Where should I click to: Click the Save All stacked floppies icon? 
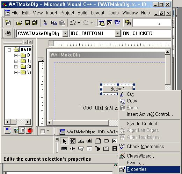[35, 23]
